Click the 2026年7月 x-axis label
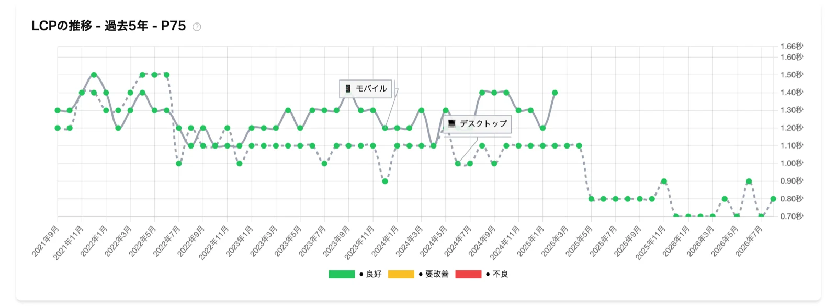Screen dimensions: 837x307 749,241
